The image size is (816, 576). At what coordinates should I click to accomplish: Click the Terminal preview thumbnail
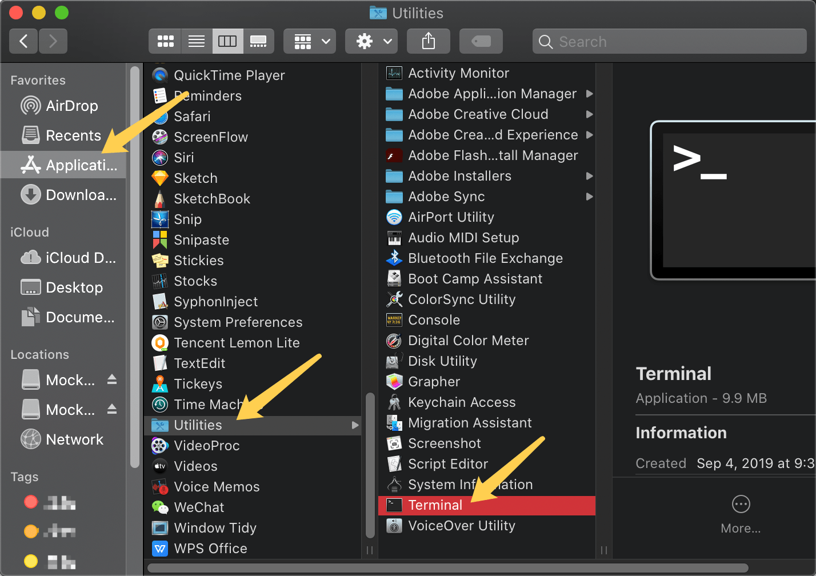[x=733, y=200]
